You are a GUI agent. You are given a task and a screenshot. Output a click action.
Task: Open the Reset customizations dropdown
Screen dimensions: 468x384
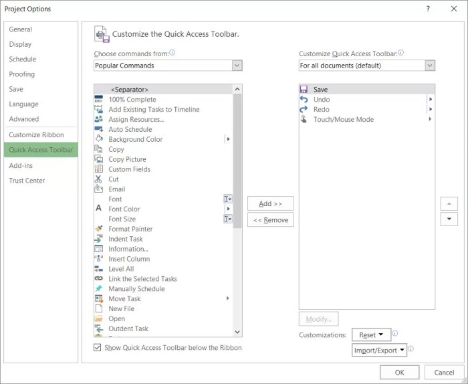[x=371, y=334]
